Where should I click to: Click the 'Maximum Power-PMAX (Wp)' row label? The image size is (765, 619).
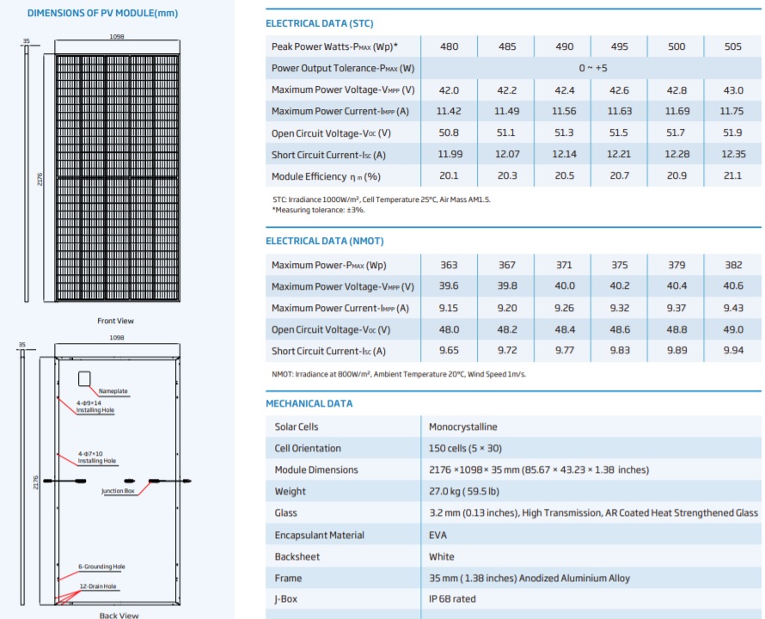329,265
